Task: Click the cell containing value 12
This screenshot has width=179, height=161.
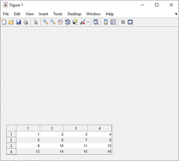Action: pyautogui.click(x=100, y=146)
